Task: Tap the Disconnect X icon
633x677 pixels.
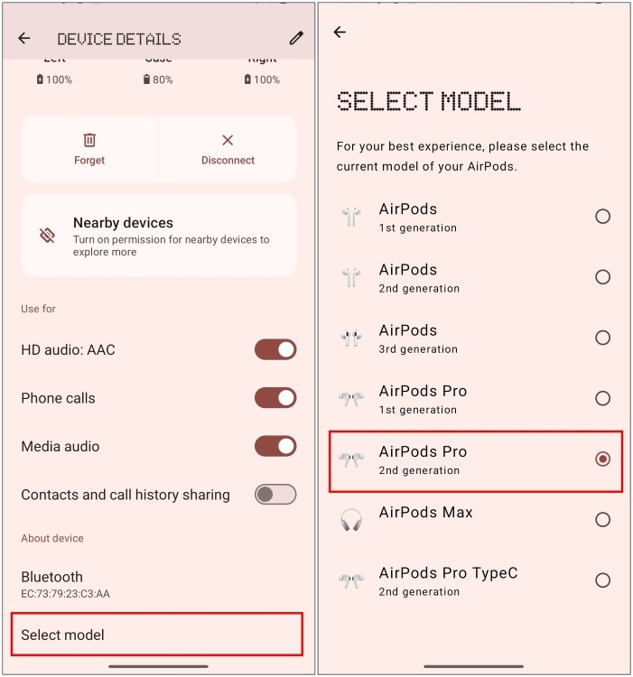Action: (x=228, y=140)
